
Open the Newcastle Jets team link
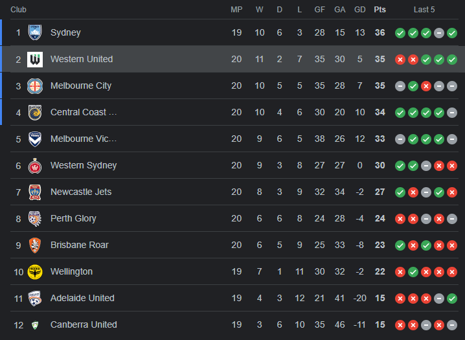81,192
